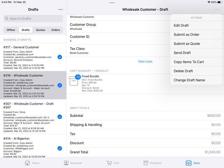The height and width of the screenshot is (168, 224).
Task: Tap the Tax row label in Draft Totals
Action: (72, 134)
